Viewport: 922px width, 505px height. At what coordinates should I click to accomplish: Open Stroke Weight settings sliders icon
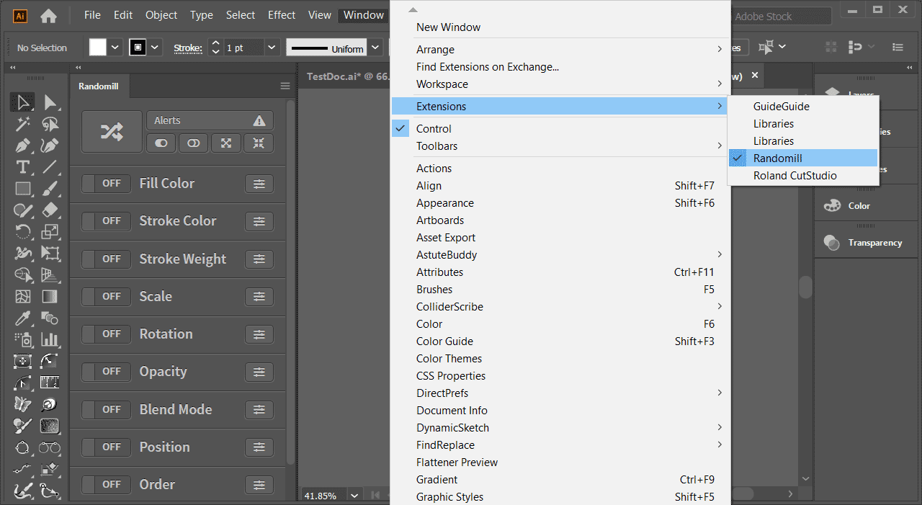point(259,259)
